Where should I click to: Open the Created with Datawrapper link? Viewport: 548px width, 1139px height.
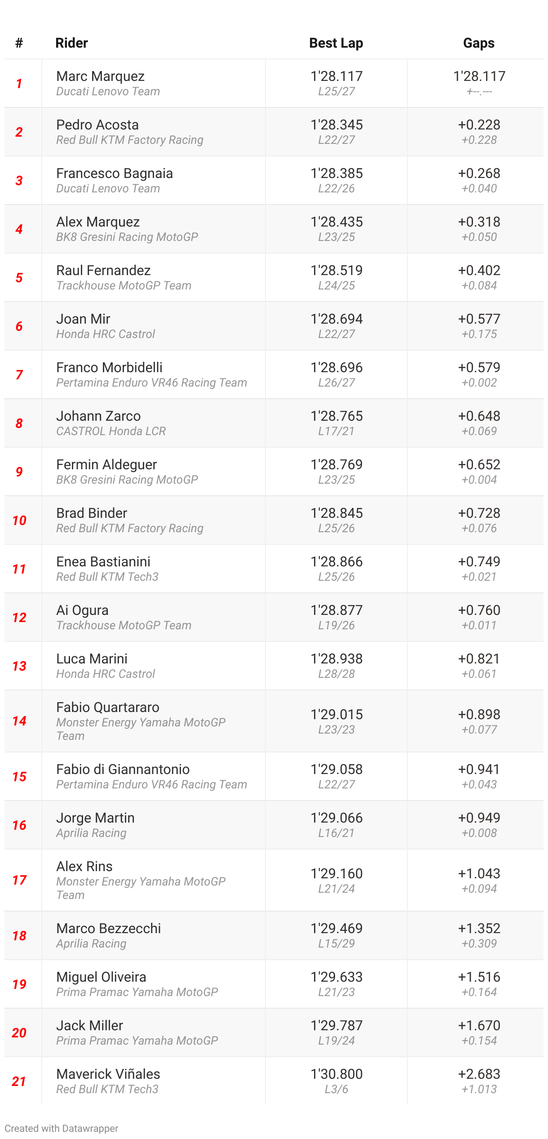62,1128
